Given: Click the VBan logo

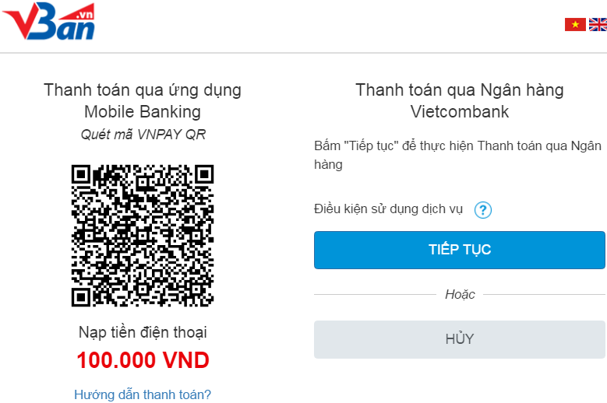Looking at the screenshot, I should click(49, 23).
